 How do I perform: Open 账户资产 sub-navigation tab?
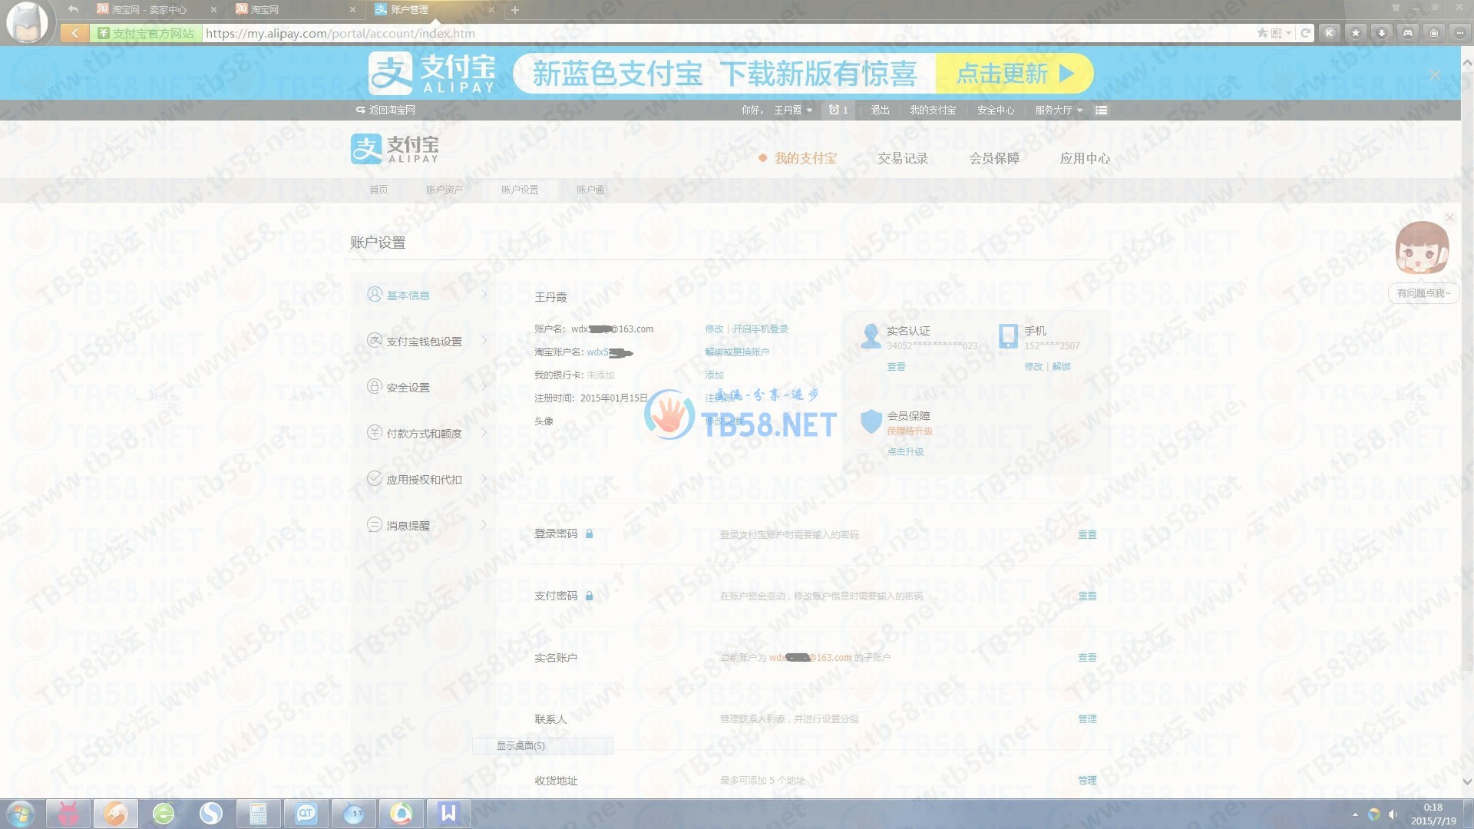click(445, 190)
